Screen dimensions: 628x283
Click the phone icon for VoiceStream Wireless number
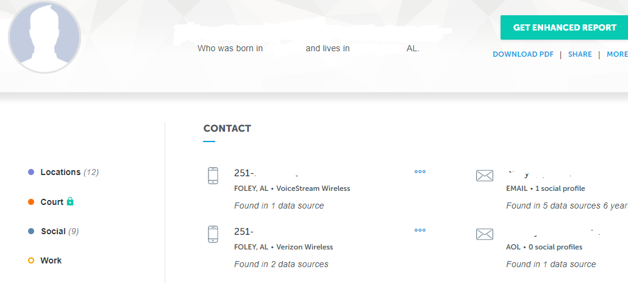213,175
